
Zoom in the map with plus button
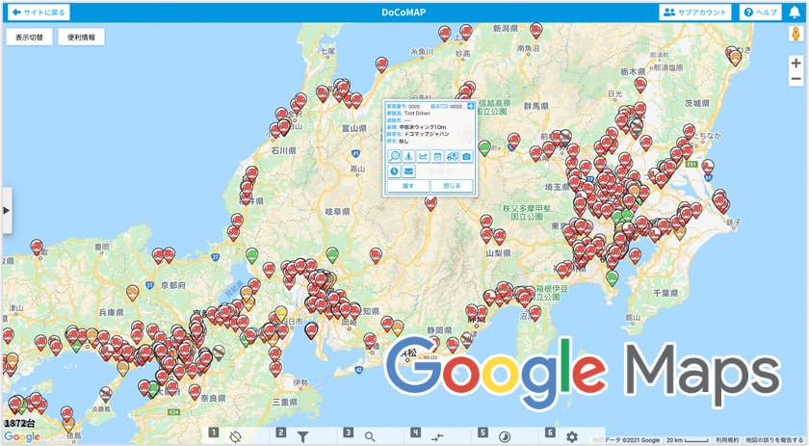pos(796,63)
